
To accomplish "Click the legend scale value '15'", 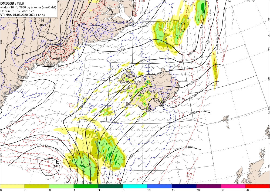I will (173, 190).
